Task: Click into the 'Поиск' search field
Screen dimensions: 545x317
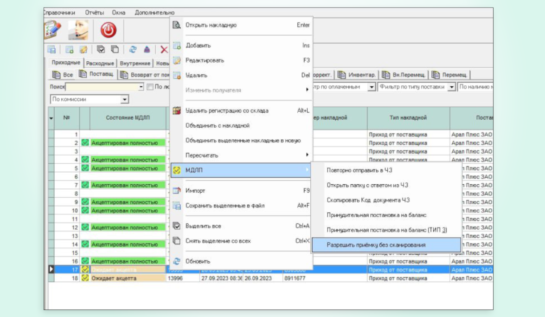Action: 104,87
